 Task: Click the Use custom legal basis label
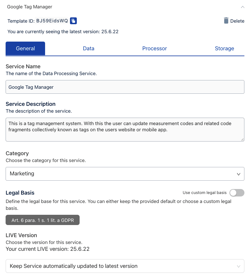(x=205, y=193)
